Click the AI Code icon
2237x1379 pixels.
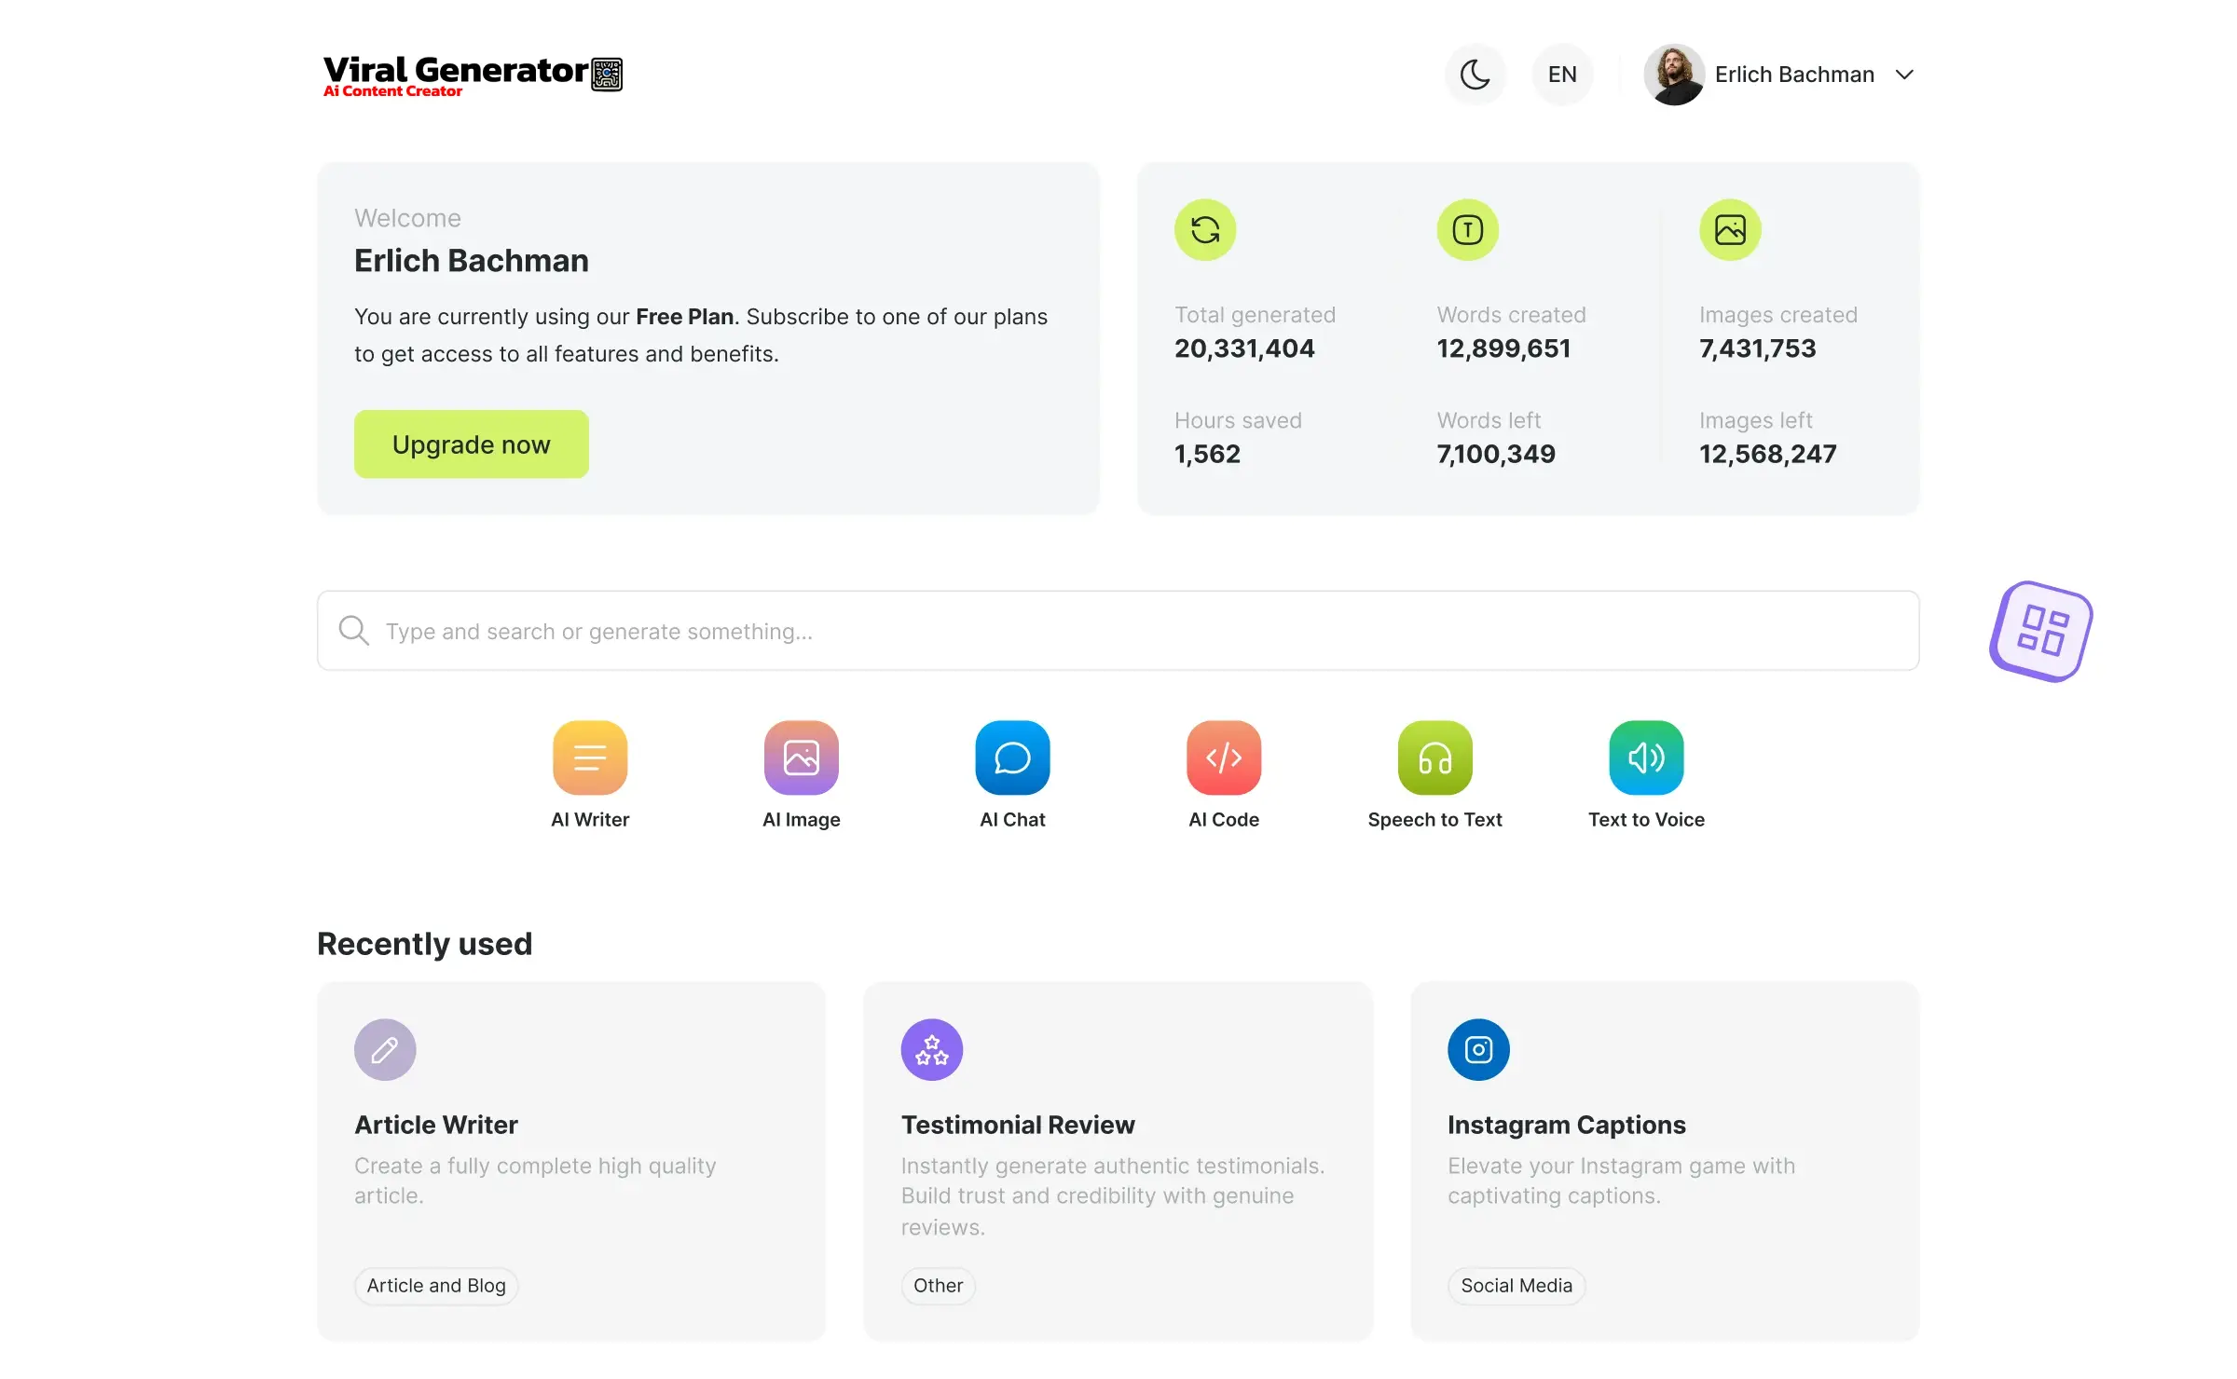click(1224, 758)
